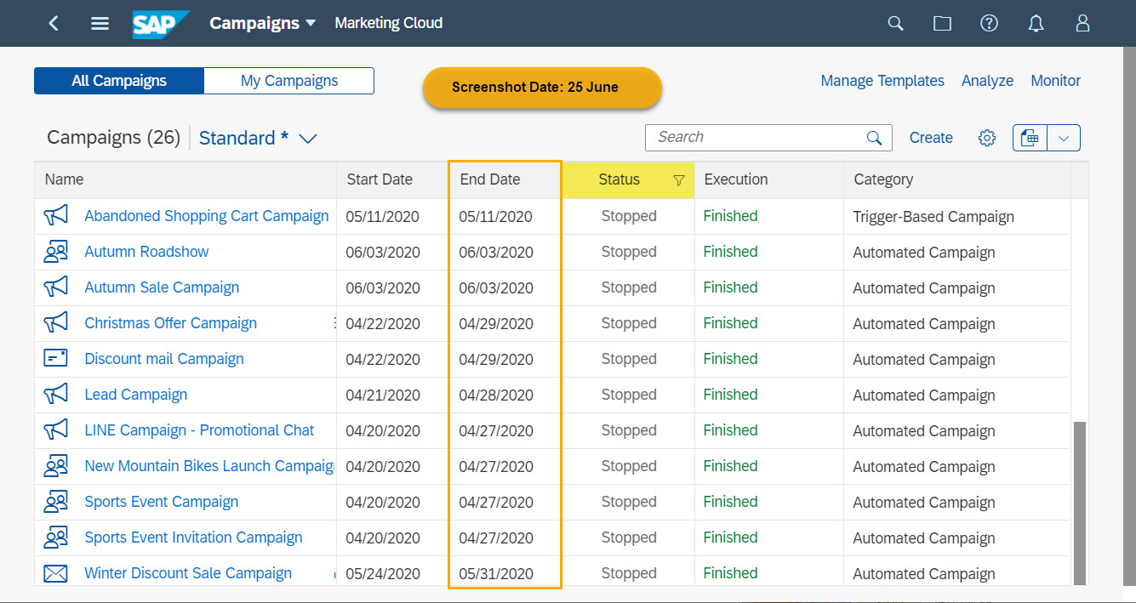
Task: Open LINE Campaign - Promotional Chat link
Action: click(x=199, y=430)
